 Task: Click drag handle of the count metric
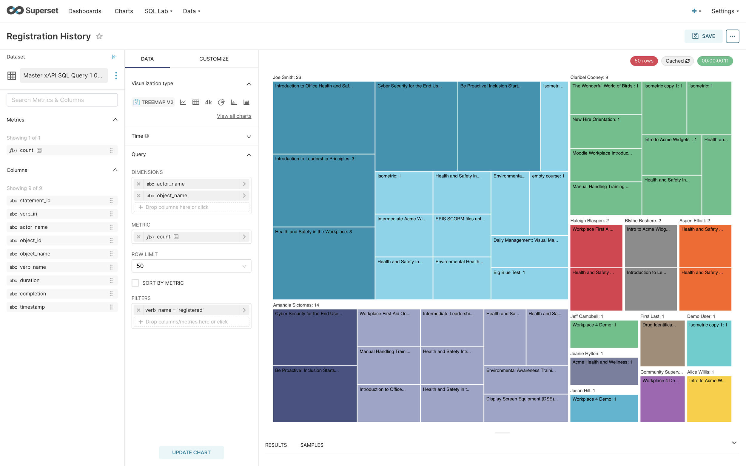click(111, 150)
